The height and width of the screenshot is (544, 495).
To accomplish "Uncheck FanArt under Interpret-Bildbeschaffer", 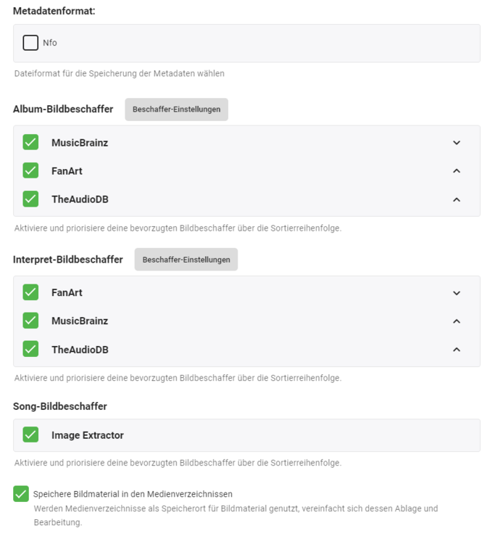I will 30,292.
